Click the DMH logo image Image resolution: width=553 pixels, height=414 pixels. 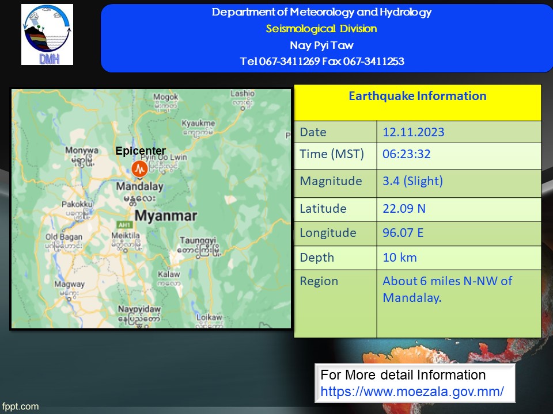tap(47, 34)
